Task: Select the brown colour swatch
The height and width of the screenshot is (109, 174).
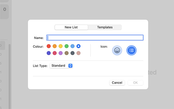Action: [67, 53]
